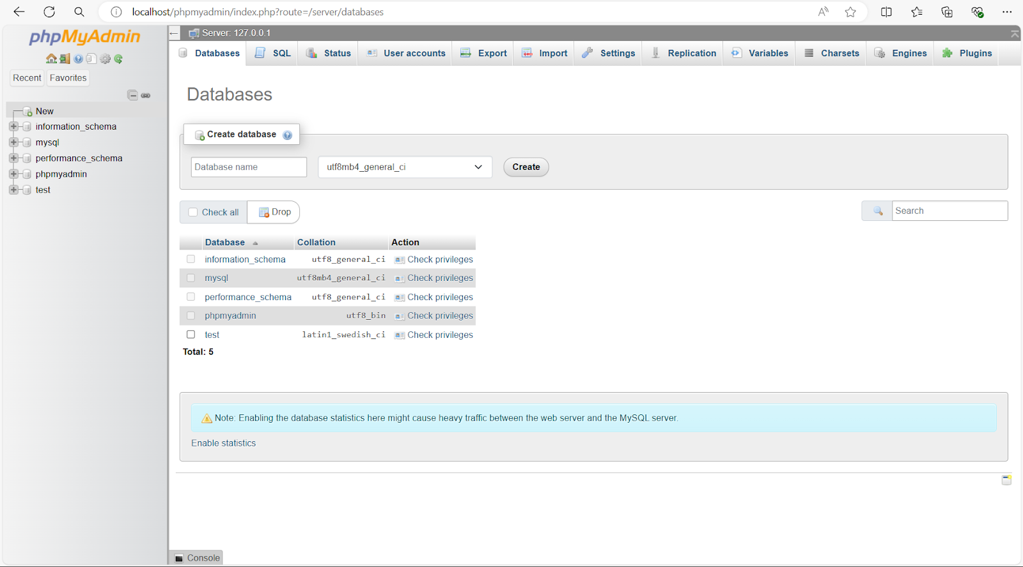
Task: Open the User accounts tab
Action: coord(406,54)
